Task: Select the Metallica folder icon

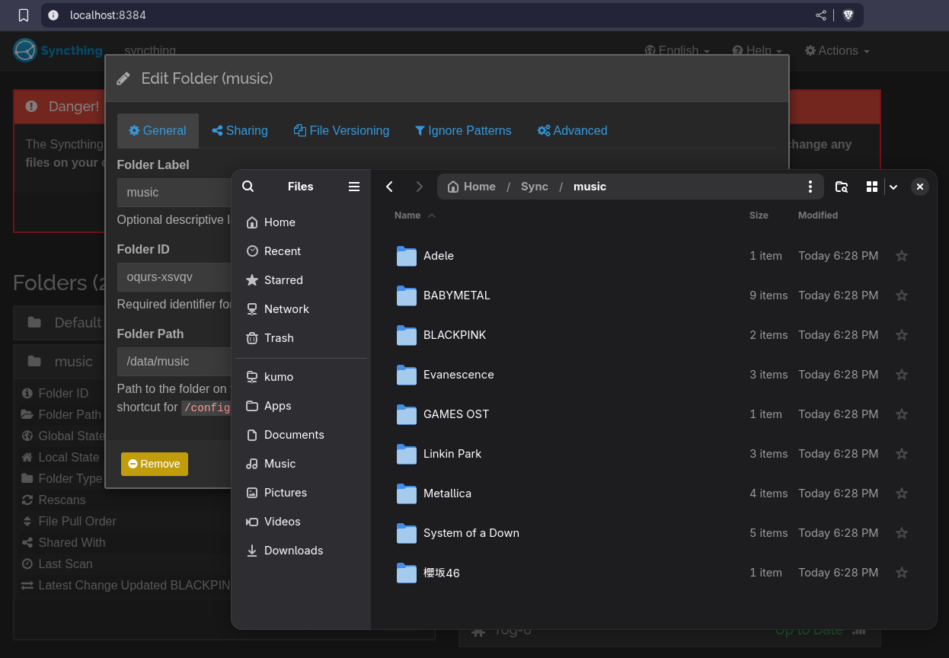Action: coord(407,493)
